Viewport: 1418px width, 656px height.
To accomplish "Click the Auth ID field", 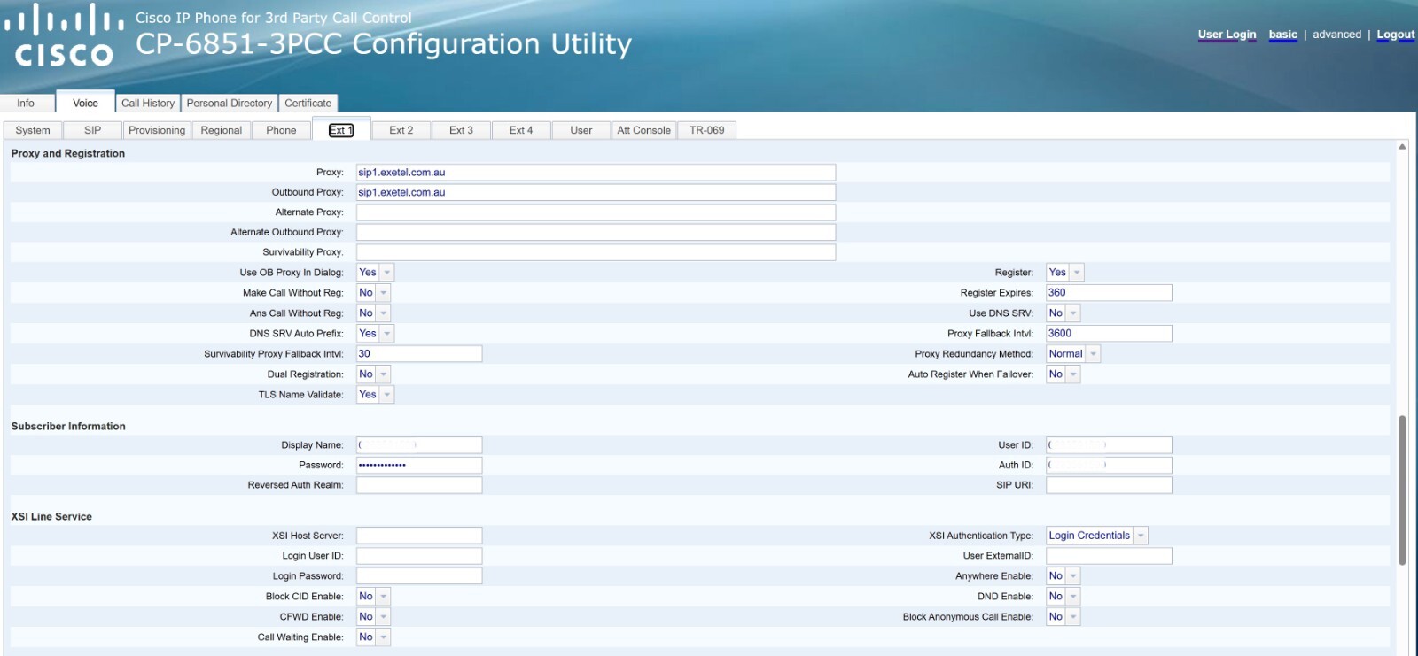I will (1109, 465).
